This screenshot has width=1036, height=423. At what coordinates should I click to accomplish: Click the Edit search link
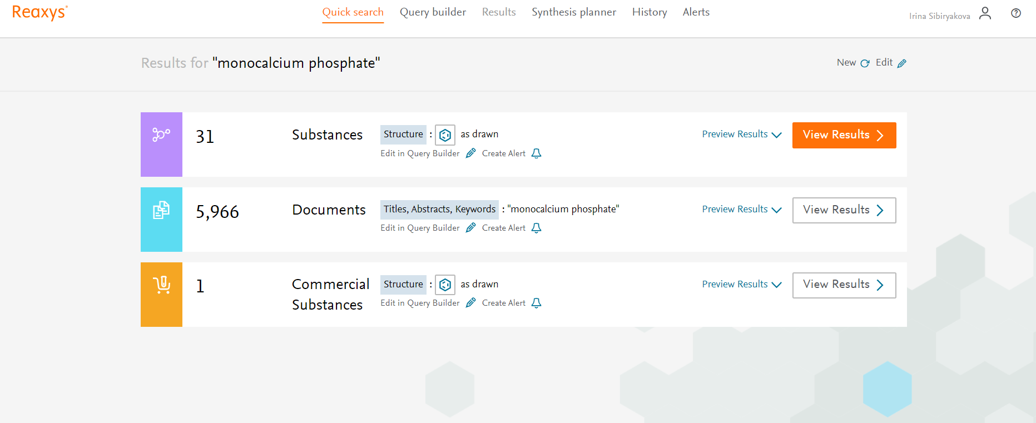pyautogui.click(x=884, y=63)
